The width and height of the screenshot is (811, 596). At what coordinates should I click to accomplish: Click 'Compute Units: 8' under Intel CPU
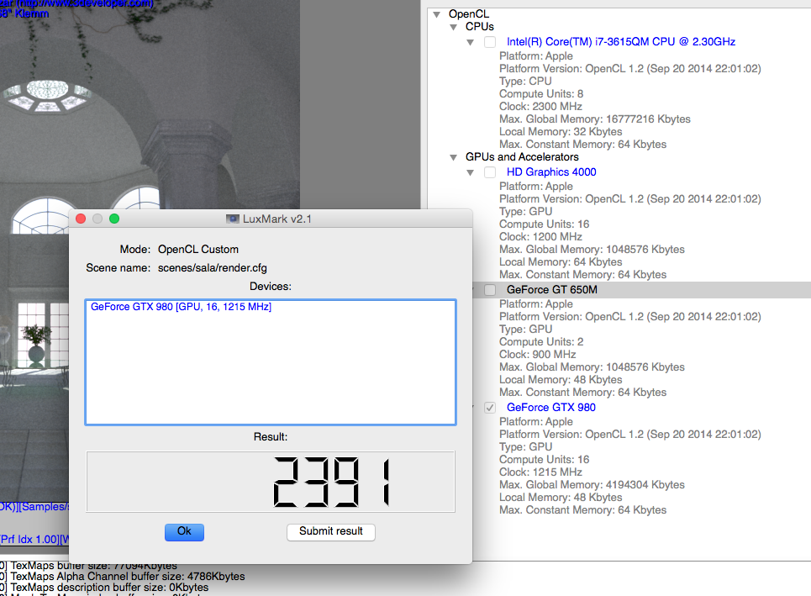541,94
